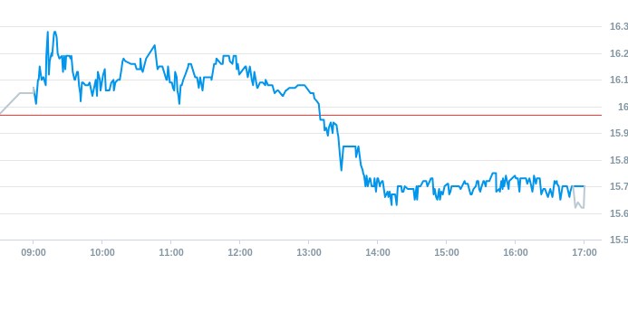Click the 10:00 time axis label
The width and height of the screenshot is (628, 330).
(102, 252)
